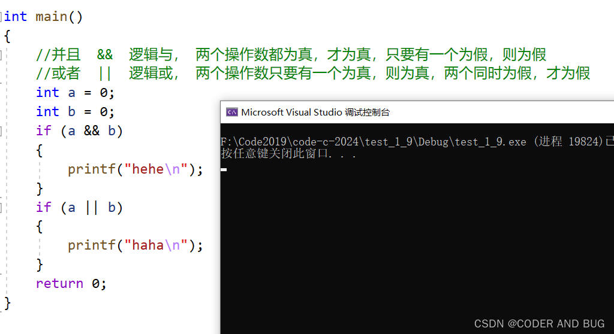Click the printf("hehe\n") line
Screen dimensions: 614x334
click(x=136, y=169)
